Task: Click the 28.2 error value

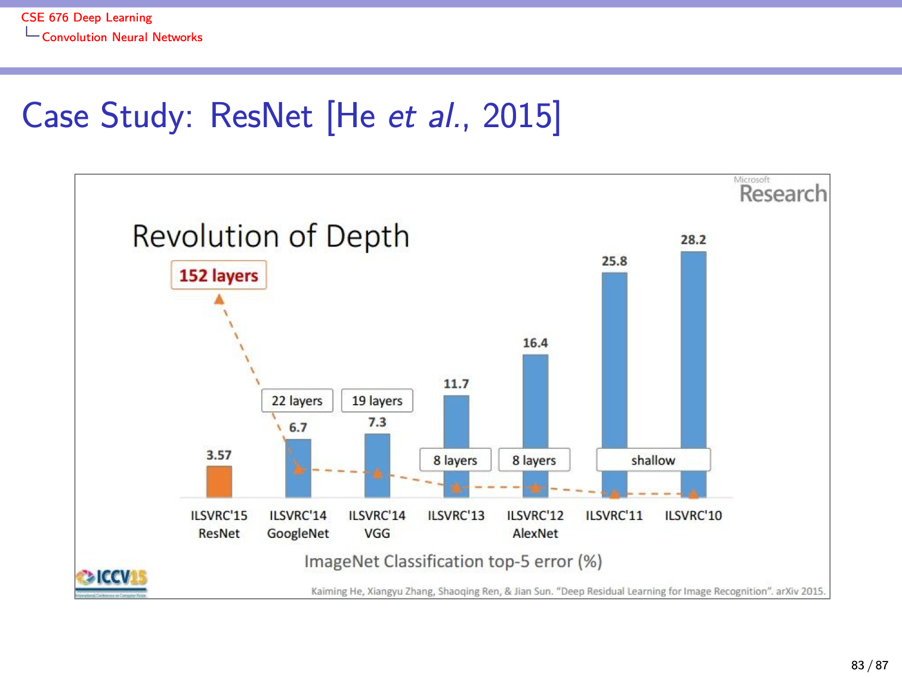Action: (x=693, y=240)
